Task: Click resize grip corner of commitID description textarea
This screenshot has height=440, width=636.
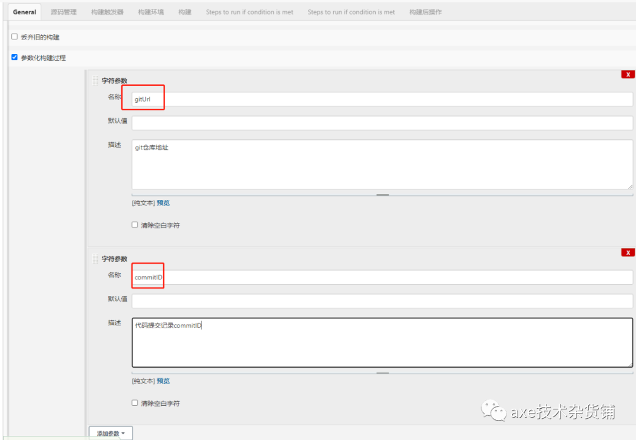Action: (x=630, y=364)
